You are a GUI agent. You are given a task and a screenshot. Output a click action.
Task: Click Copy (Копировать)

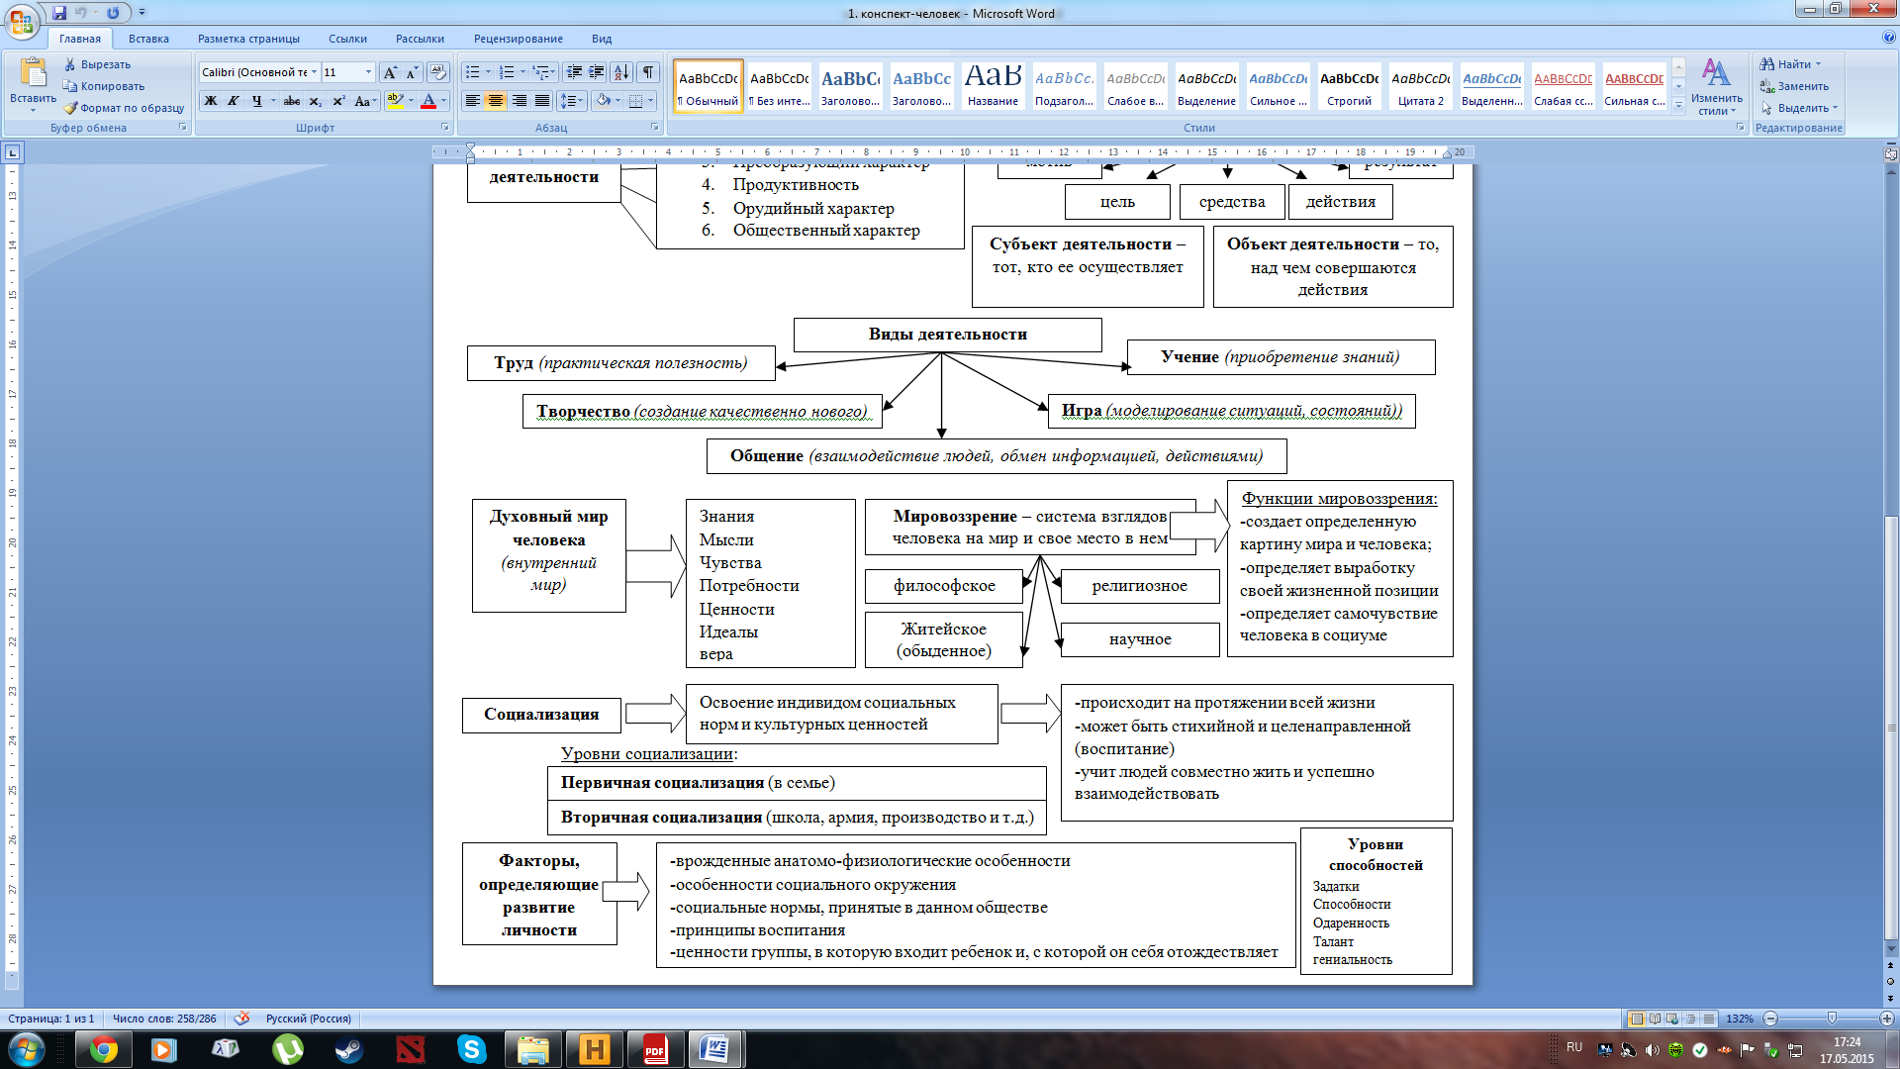[x=104, y=86]
